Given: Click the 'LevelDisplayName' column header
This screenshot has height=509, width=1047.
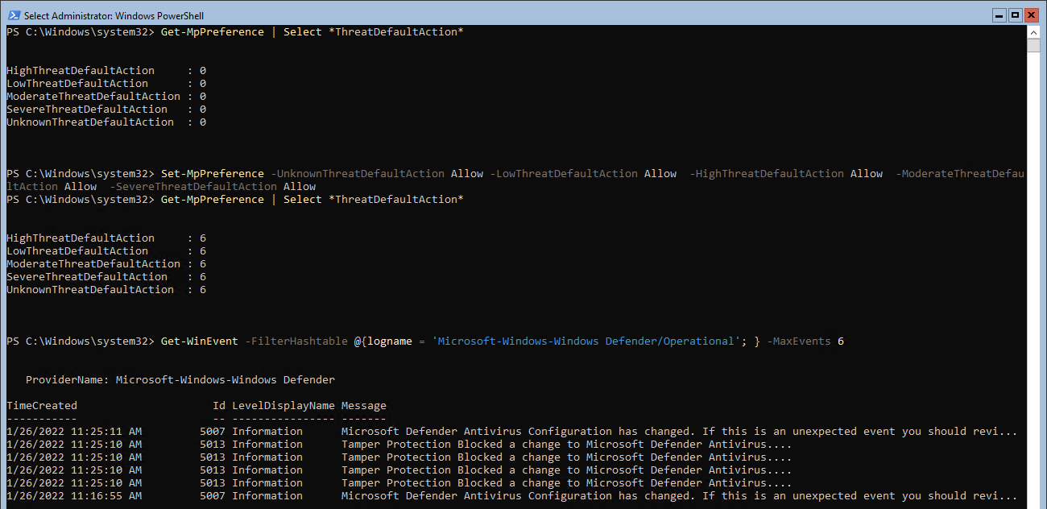Looking at the screenshot, I should pos(283,406).
